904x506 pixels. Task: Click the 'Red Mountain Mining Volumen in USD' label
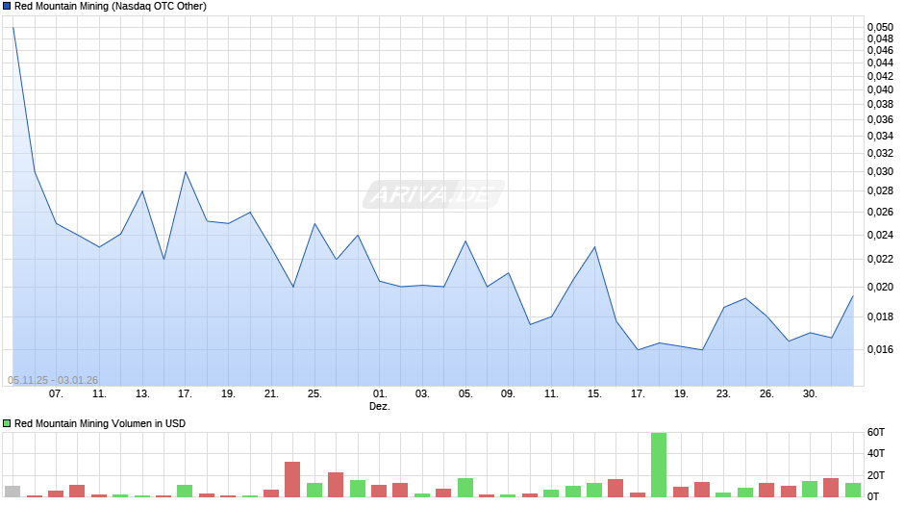(x=100, y=423)
